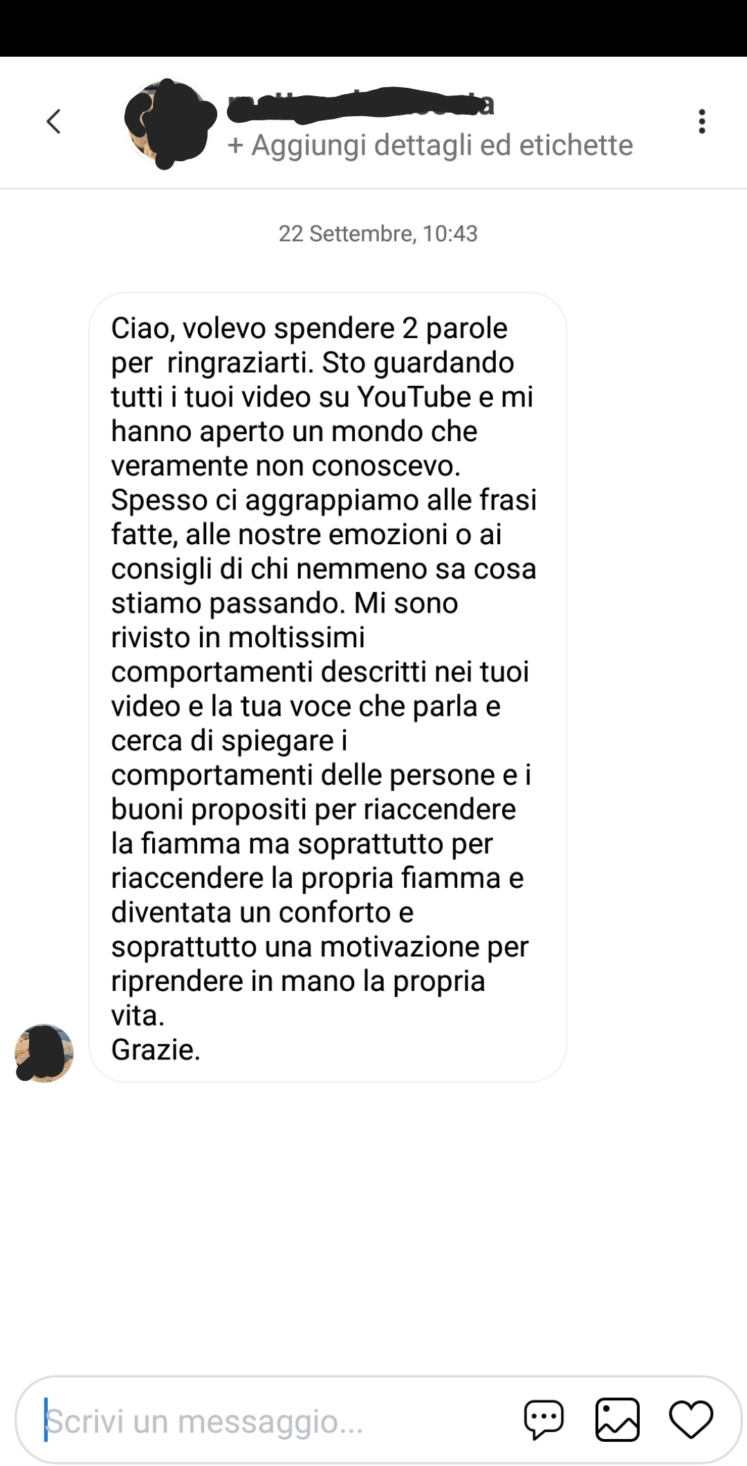Screen dimensions: 747x1466
Task: Tap 'Grazie.' at the end of message
Action: point(156,1050)
